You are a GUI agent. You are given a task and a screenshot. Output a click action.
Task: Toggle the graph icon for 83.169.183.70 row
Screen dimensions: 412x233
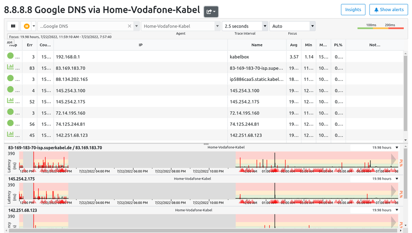(10, 67)
